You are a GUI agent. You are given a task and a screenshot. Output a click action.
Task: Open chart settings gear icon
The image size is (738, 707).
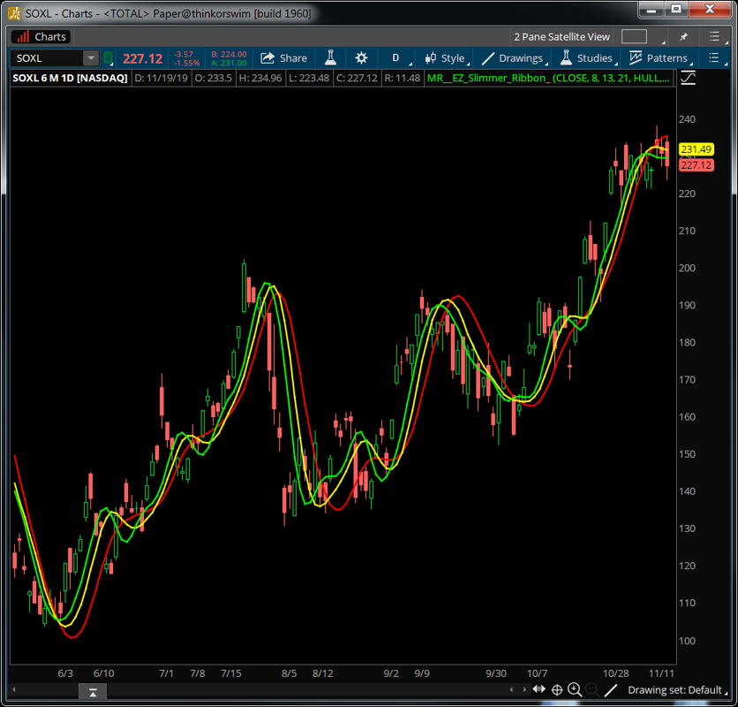(x=361, y=58)
